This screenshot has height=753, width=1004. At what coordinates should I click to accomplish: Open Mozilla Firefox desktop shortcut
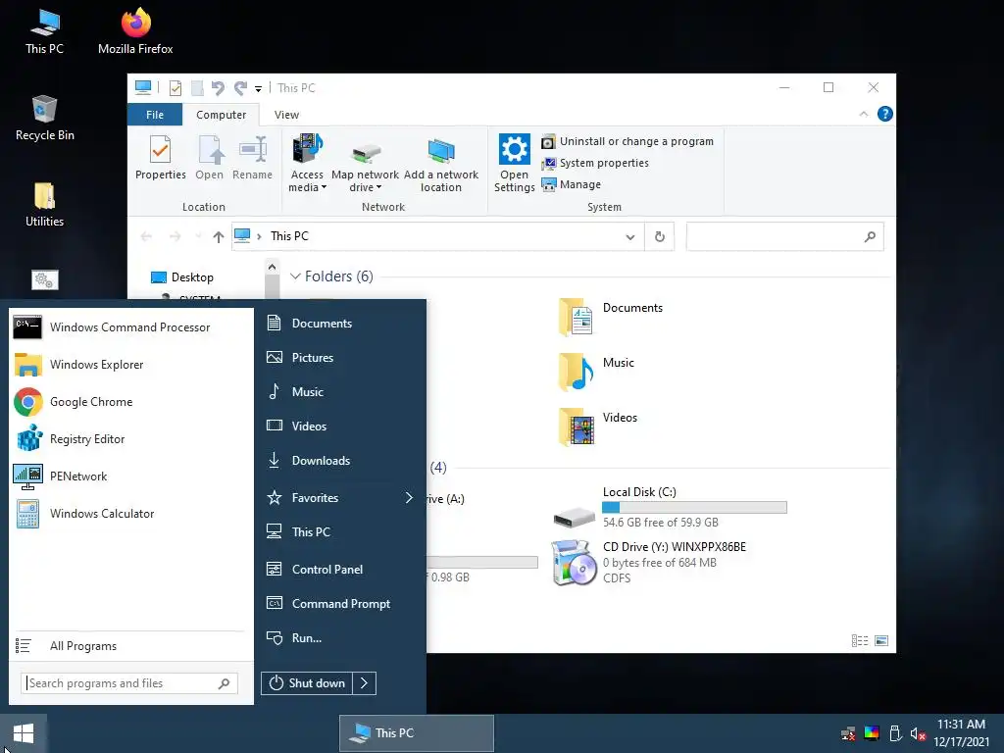[x=135, y=31]
